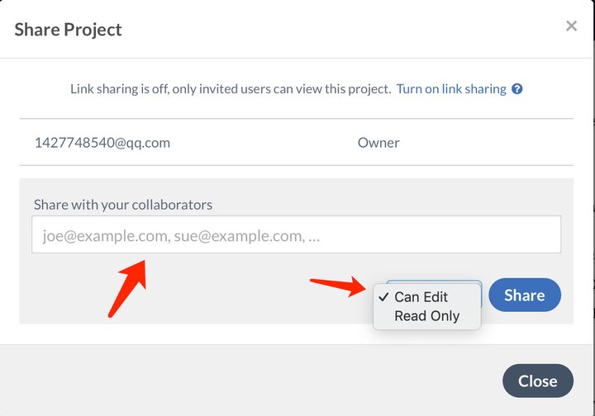Click the 'Share with your collaborators' label
The height and width of the screenshot is (416, 595).
tap(123, 205)
